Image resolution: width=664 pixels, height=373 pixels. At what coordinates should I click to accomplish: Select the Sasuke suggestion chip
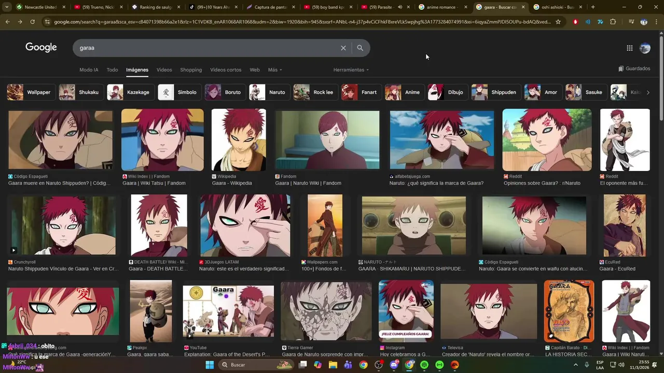(x=586, y=92)
